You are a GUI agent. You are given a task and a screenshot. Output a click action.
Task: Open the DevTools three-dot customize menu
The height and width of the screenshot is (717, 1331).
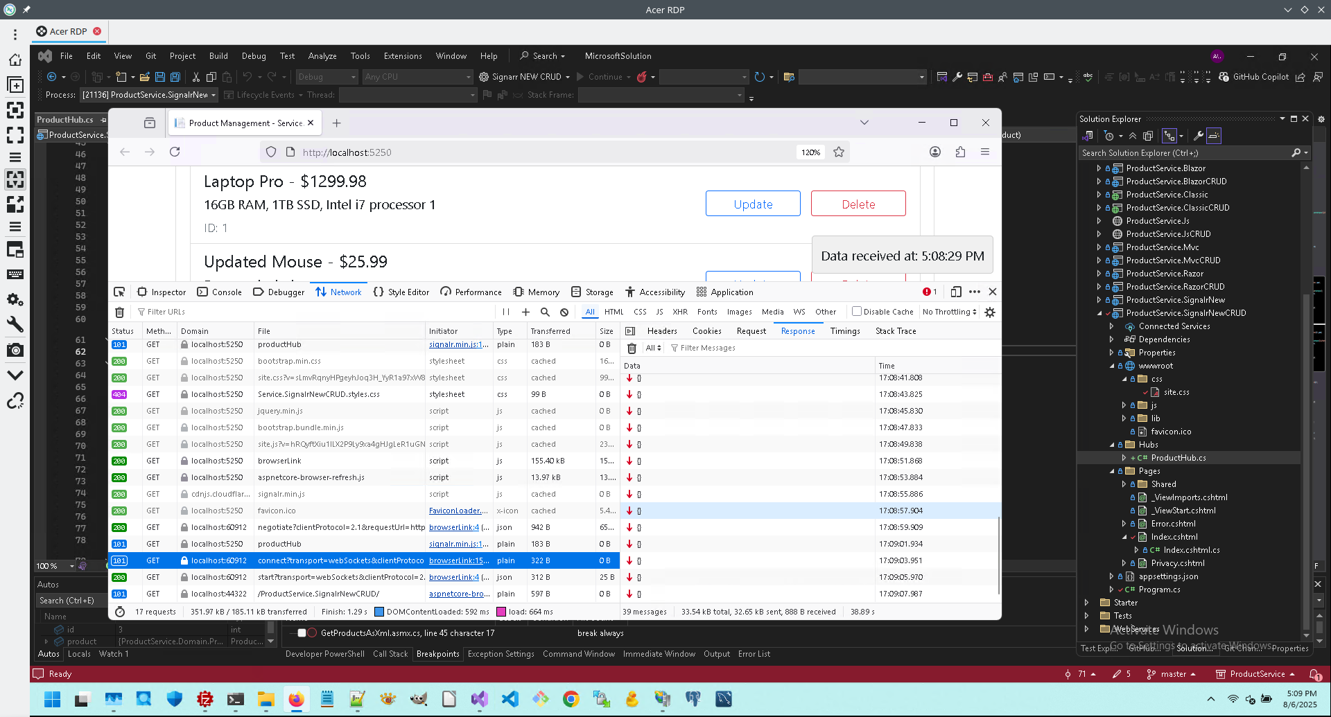tap(975, 292)
